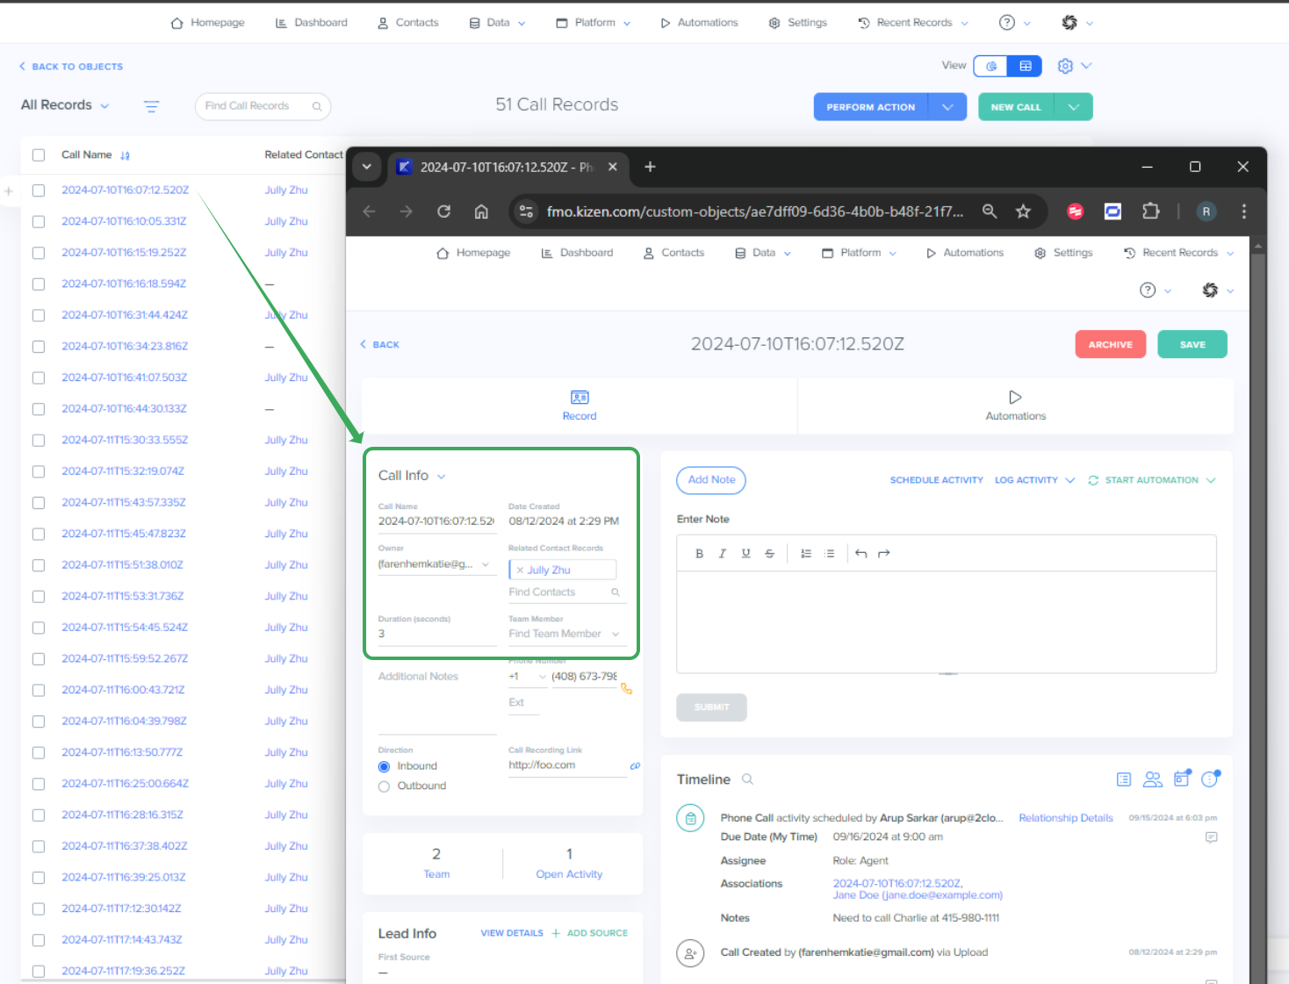Click the Add Note button

point(711,480)
